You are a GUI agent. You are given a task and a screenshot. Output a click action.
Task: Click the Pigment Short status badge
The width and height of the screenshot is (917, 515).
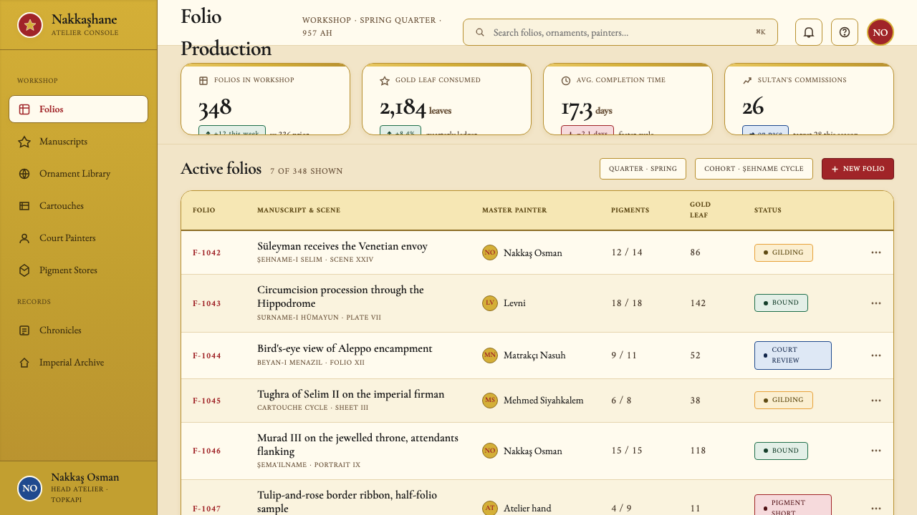tap(793, 505)
